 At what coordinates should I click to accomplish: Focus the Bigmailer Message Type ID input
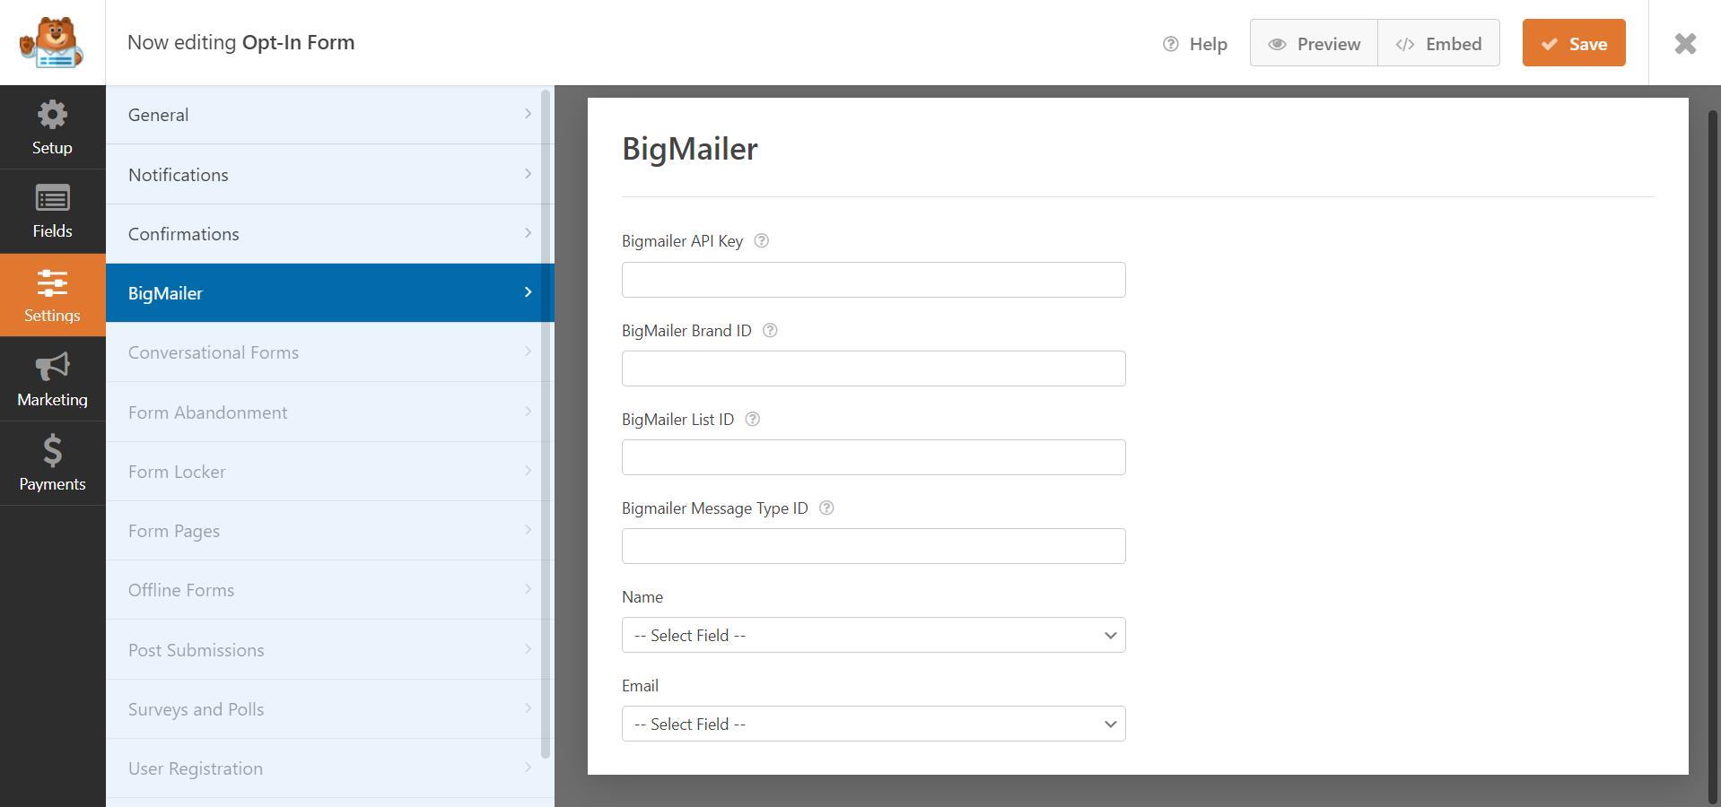873,546
